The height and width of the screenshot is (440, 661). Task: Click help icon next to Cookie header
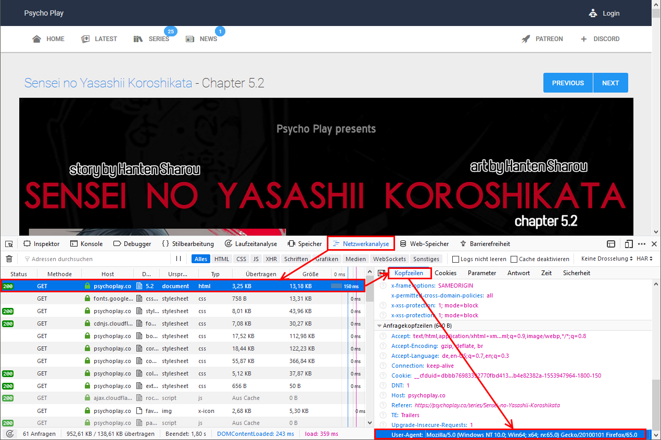[x=383, y=376]
